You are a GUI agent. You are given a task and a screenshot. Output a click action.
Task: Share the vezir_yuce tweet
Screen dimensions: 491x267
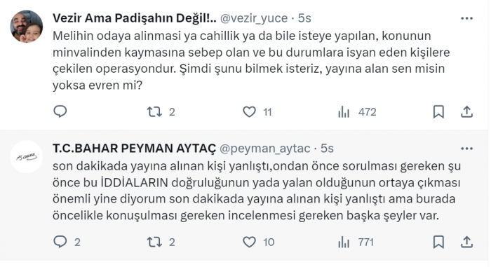click(x=466, y=111)
